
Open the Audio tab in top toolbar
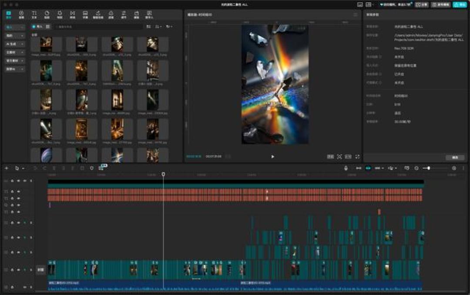(x=21, y=15)
